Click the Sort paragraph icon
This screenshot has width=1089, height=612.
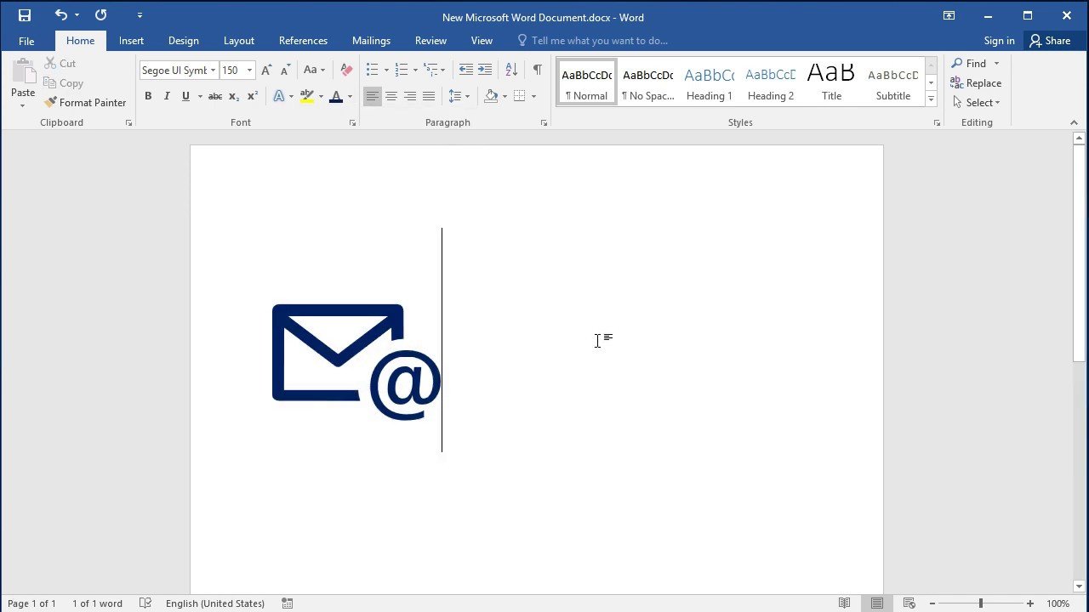511,70
